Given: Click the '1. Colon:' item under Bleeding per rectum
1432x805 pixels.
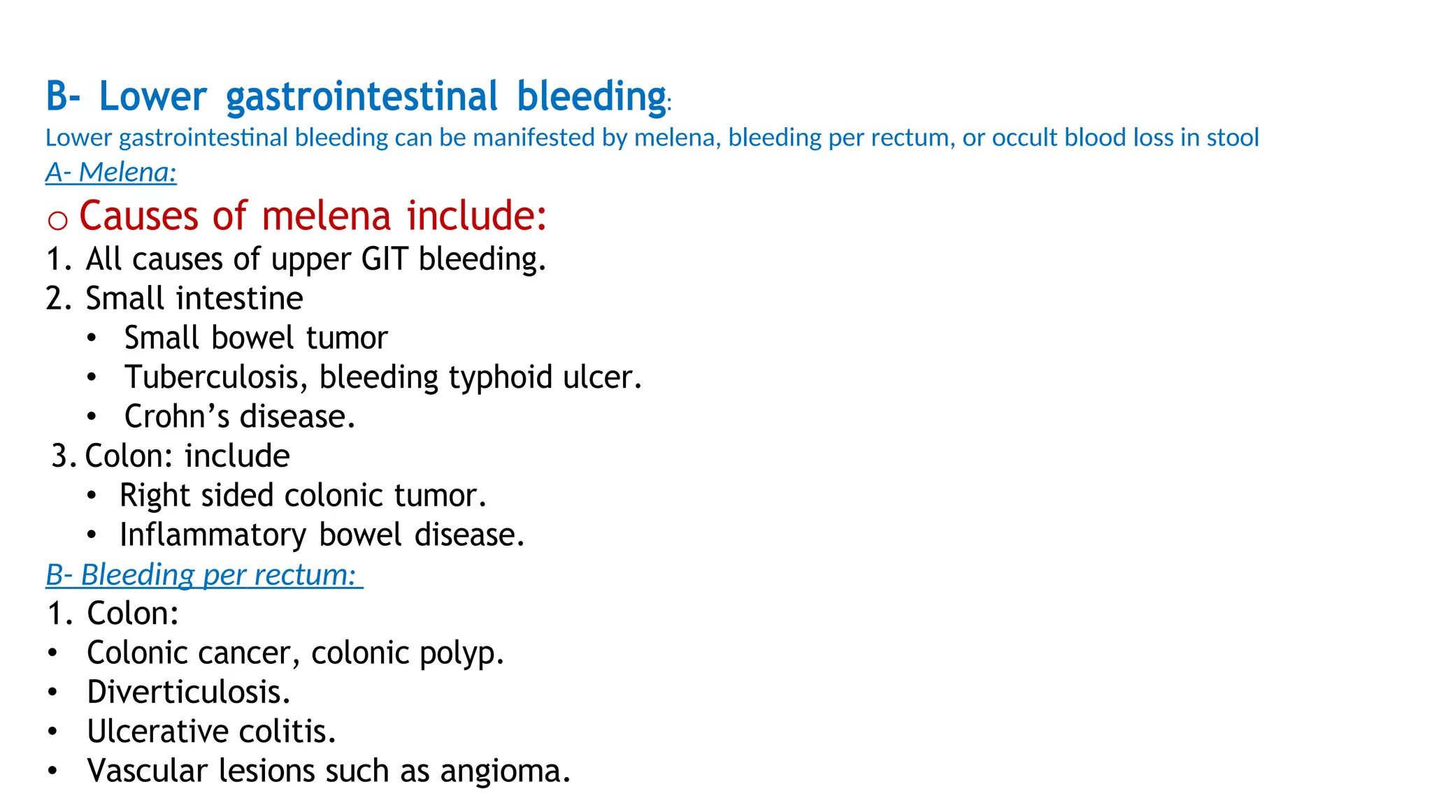Looking at the screenshot, I should click(x=113, y=614).
